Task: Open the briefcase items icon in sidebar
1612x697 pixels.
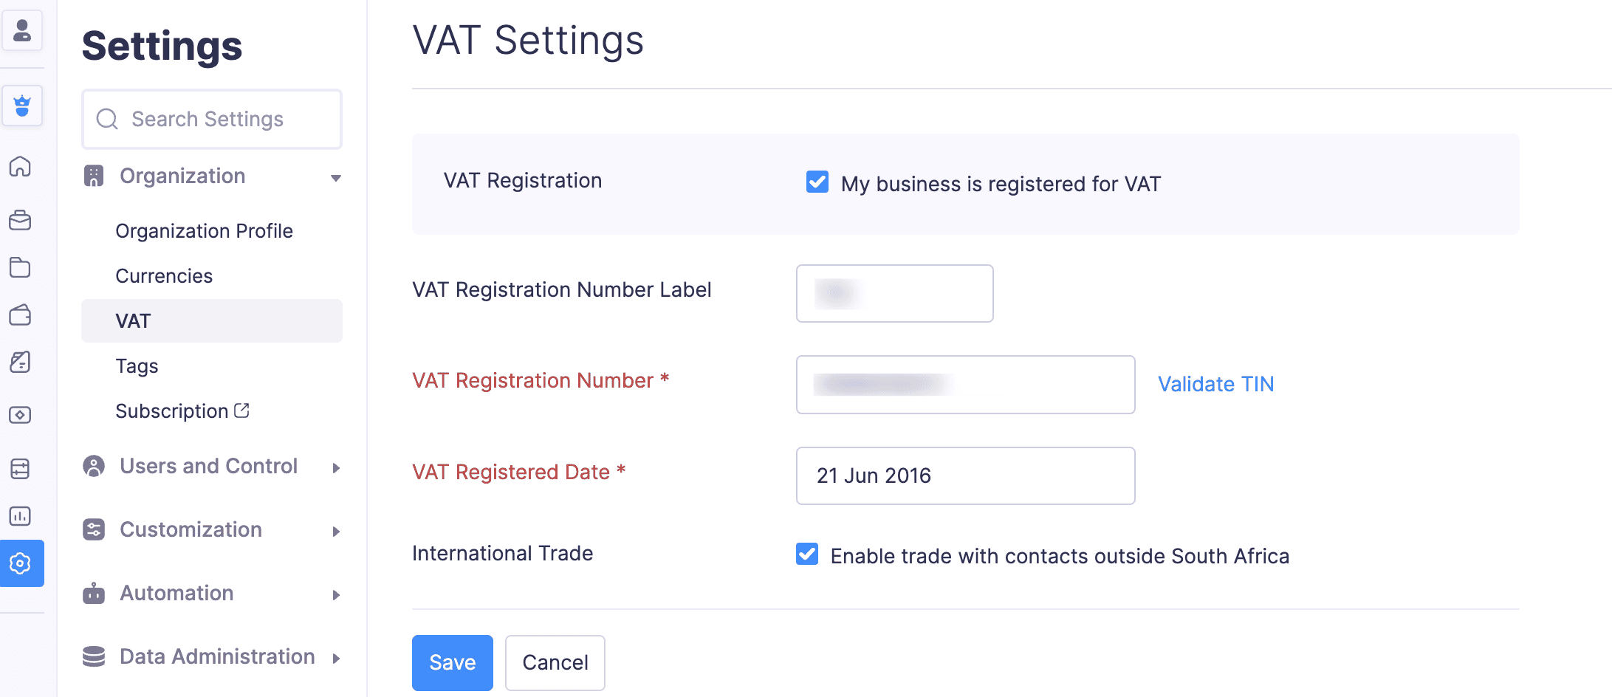Action: point(22,220)
